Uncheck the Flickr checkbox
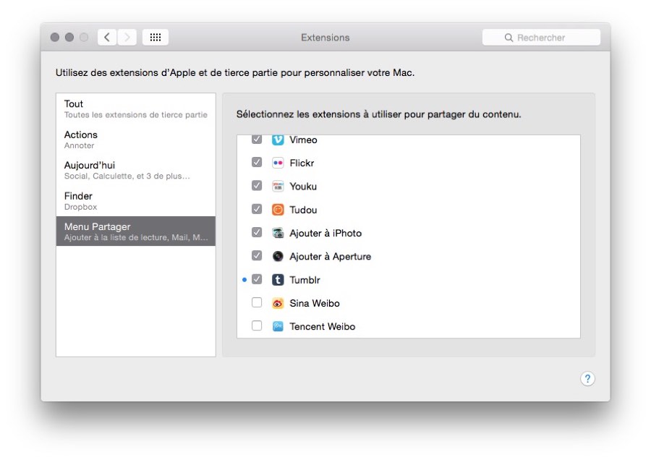The image size is (651, 460). pyautogui.click(x=257, y=162)
